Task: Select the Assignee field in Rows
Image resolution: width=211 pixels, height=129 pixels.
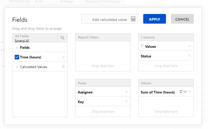Action: pyautogui.click(x=85, y=92)
